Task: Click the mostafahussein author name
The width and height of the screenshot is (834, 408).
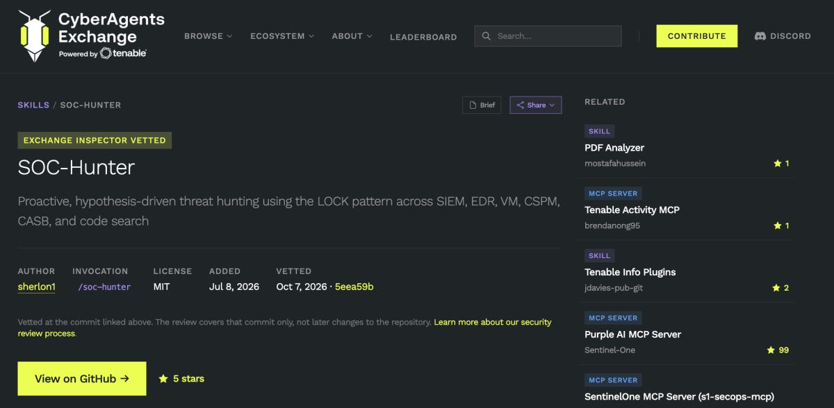Action: [x=615, y=164]
